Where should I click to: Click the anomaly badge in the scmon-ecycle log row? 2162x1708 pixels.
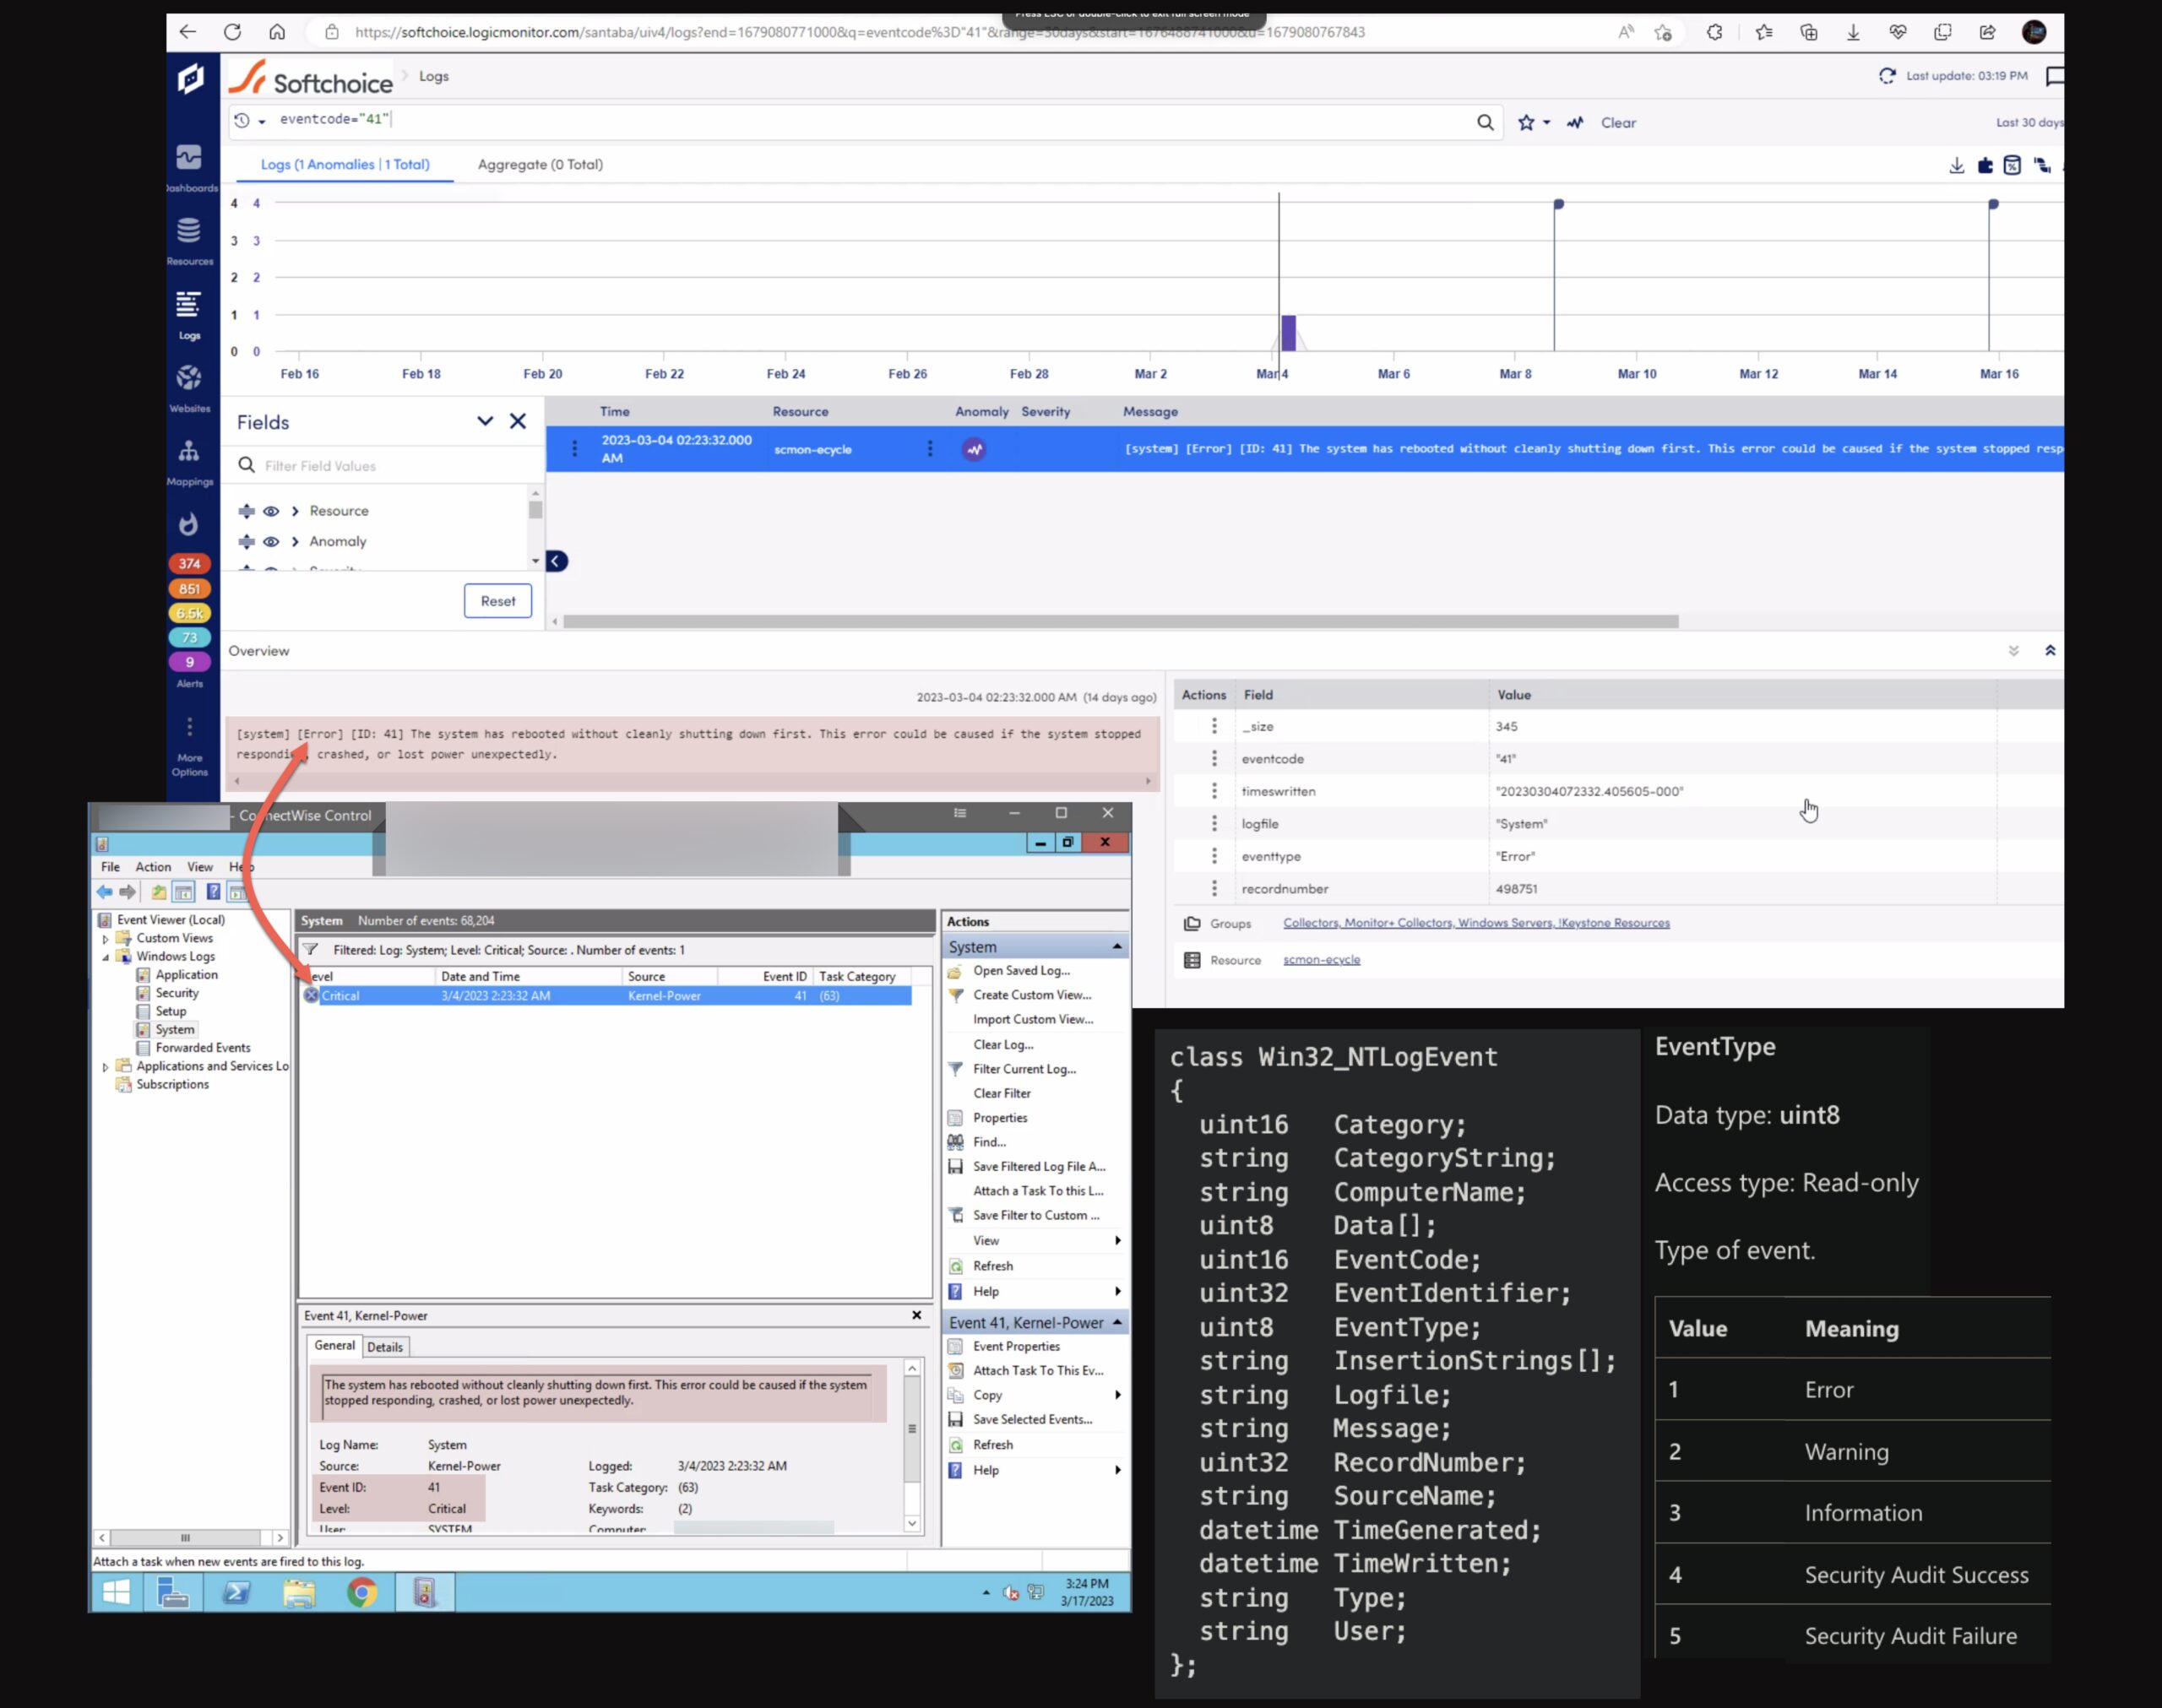pyautogui.click(x=974, y=449)
